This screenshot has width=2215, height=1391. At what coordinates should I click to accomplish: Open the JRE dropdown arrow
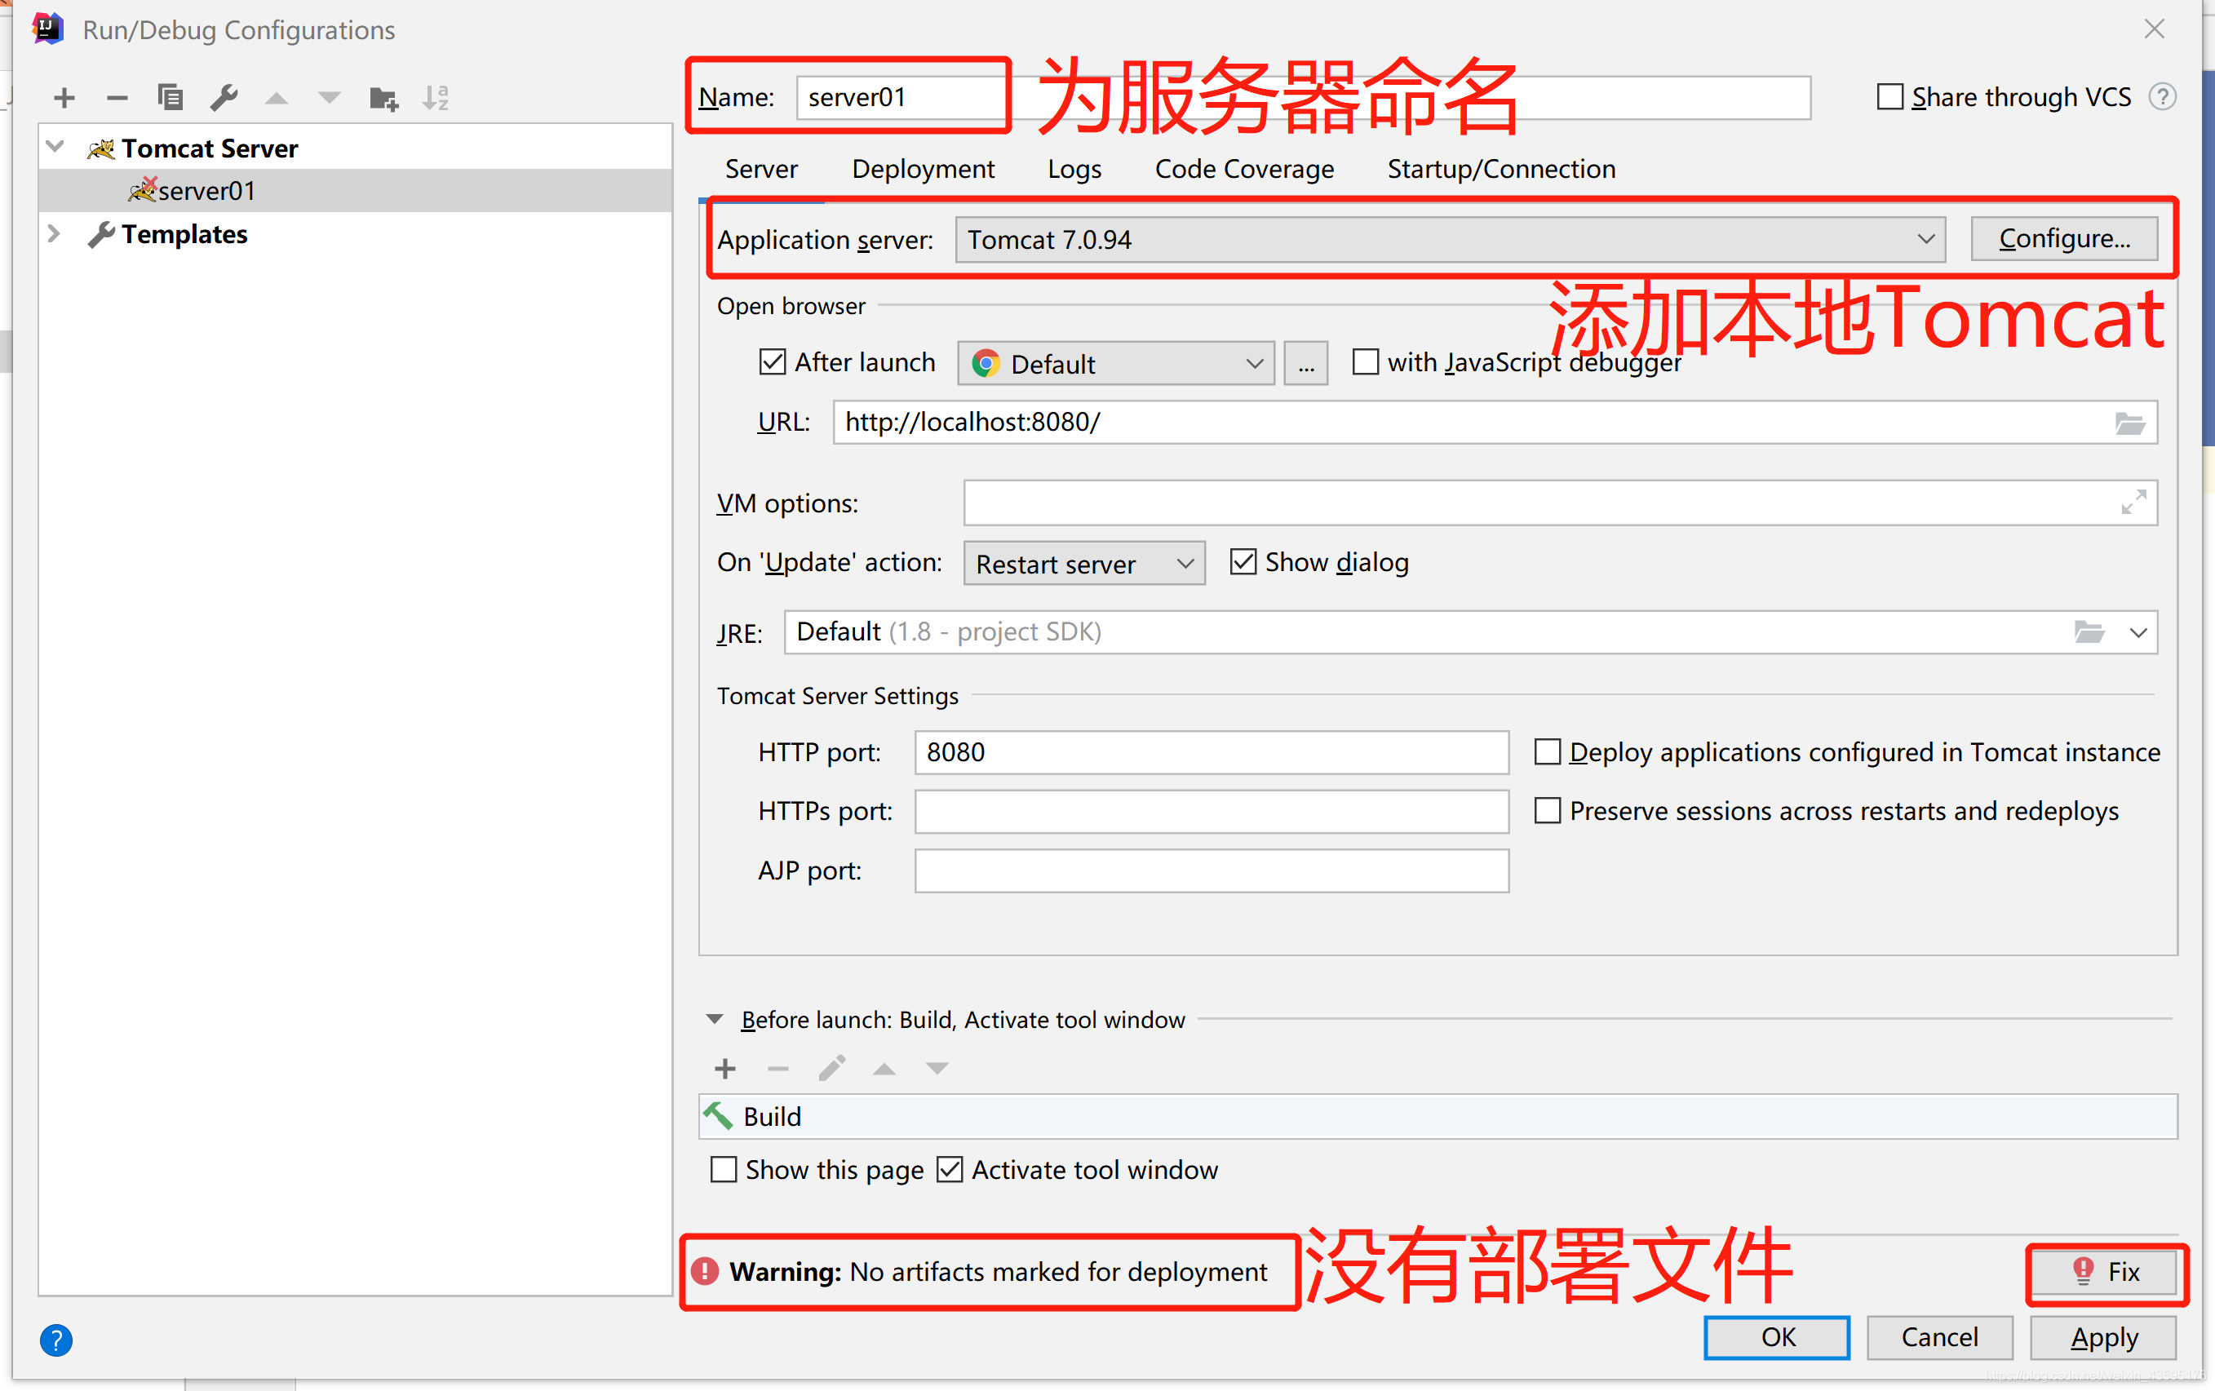click(2137, 633)
